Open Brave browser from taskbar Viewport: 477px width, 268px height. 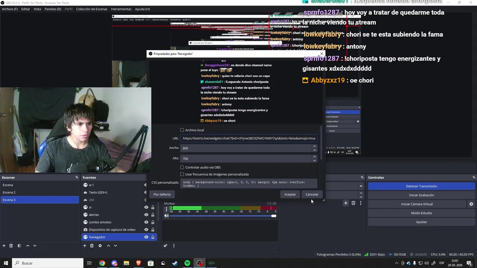[x=138, y=263]
